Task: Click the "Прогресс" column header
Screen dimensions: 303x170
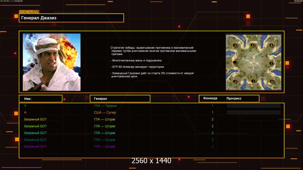Action: 234,98
